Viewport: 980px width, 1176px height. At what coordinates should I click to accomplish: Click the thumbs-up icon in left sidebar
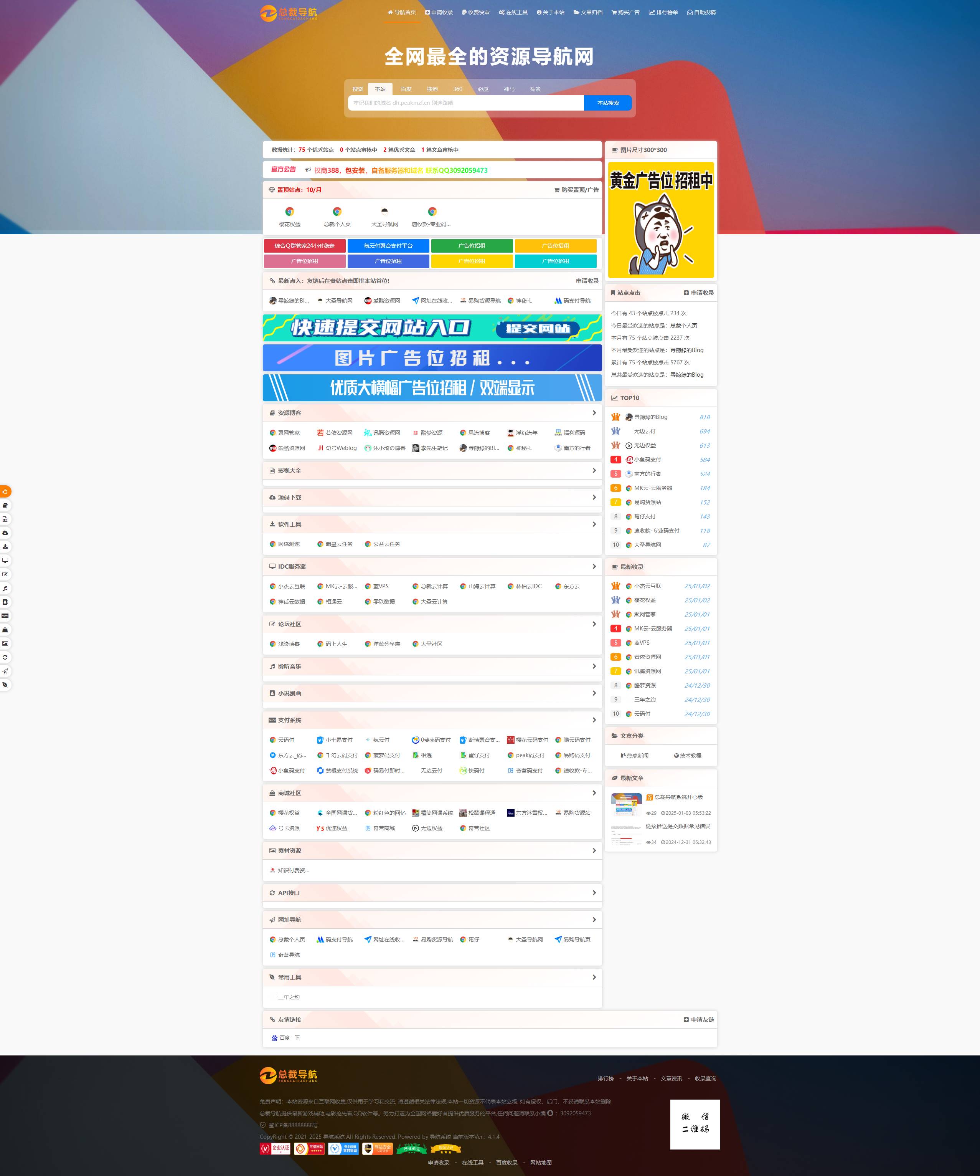click(x=5, y=491)
